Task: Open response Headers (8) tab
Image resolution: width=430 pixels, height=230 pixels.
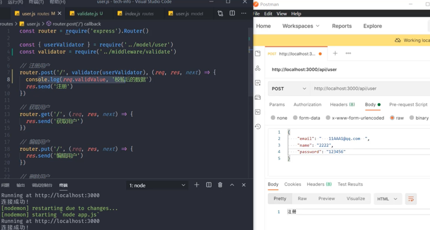Action: click(319, 184)
